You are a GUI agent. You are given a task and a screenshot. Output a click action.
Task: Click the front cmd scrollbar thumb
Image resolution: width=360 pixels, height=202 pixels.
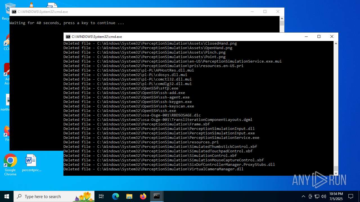tap(336, 168)
